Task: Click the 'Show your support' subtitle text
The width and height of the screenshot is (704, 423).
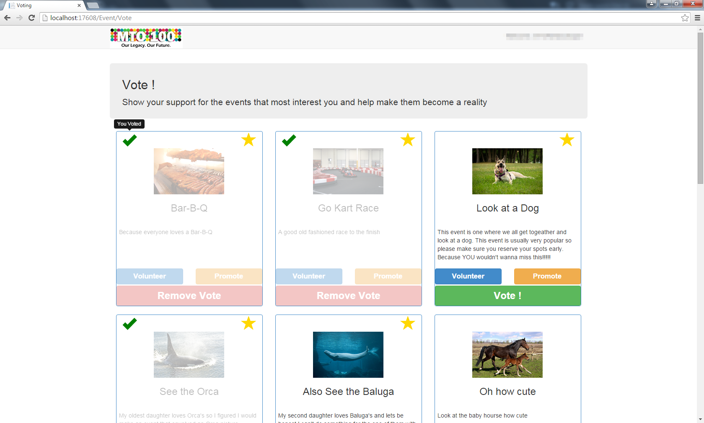Action: (x=305, y=103)
